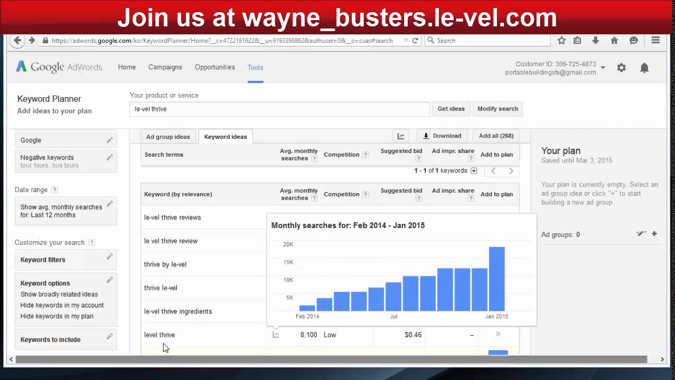The height and width of the screenshot is (380, 675).
Task: Edit Keyword filters with the pencil icon
Action: (x=109, y=256)
